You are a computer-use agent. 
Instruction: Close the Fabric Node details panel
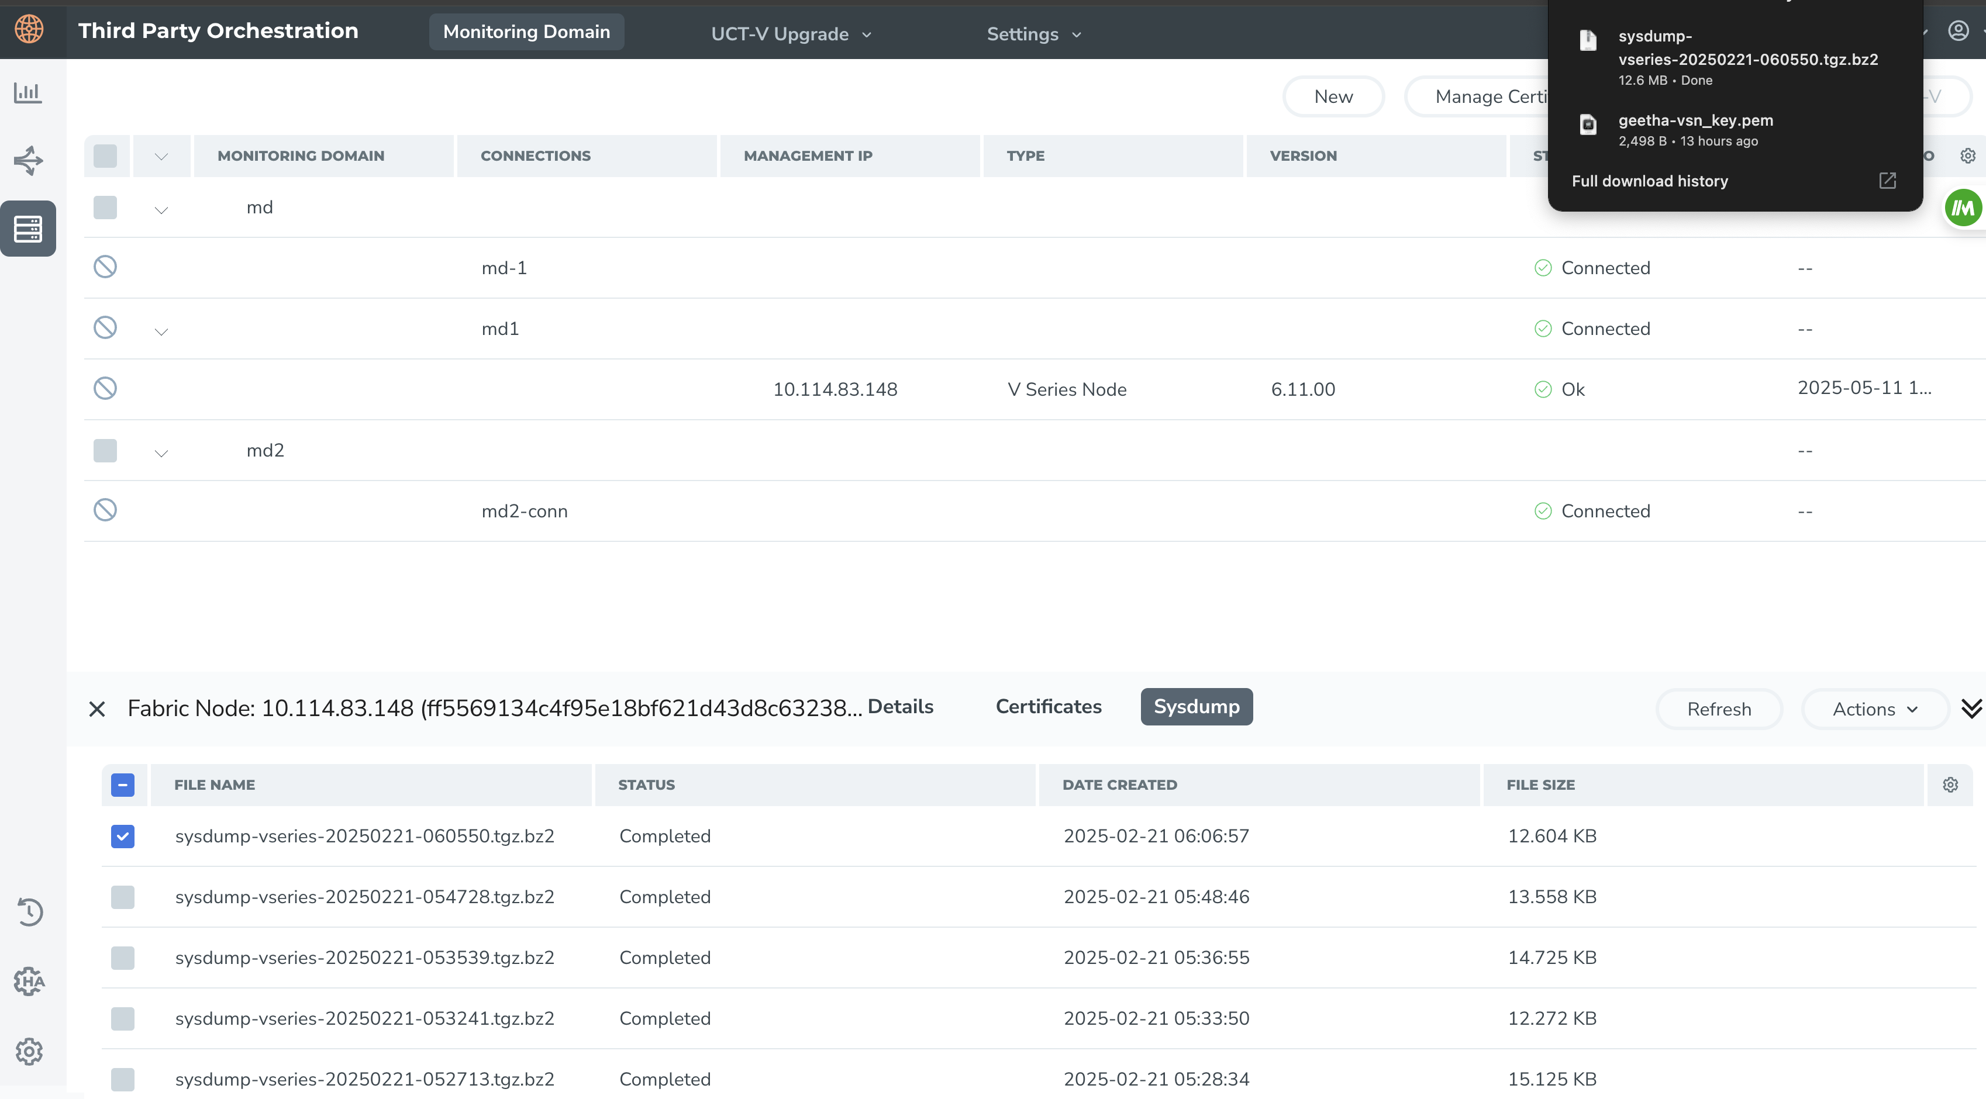pos(97,709)
